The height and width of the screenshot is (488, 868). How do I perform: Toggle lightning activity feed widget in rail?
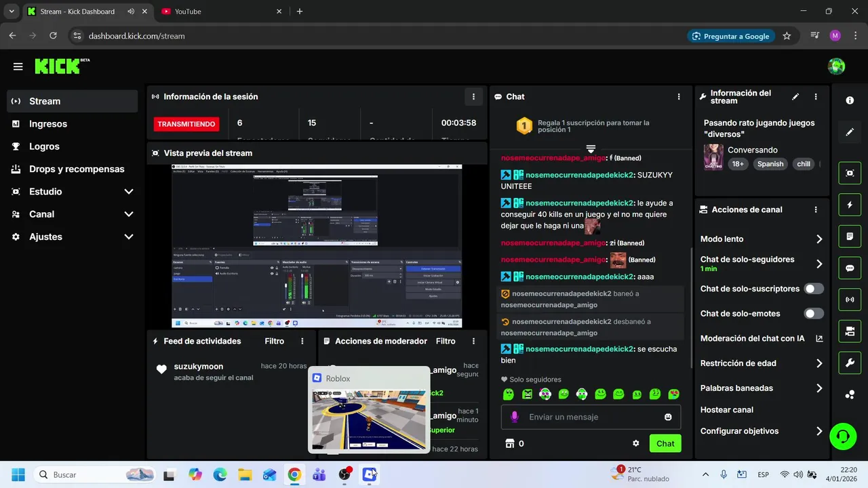point(850,205)
